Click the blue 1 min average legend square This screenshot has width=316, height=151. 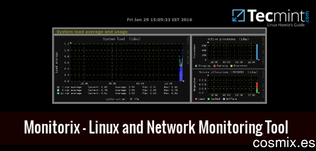click(58, 87)
